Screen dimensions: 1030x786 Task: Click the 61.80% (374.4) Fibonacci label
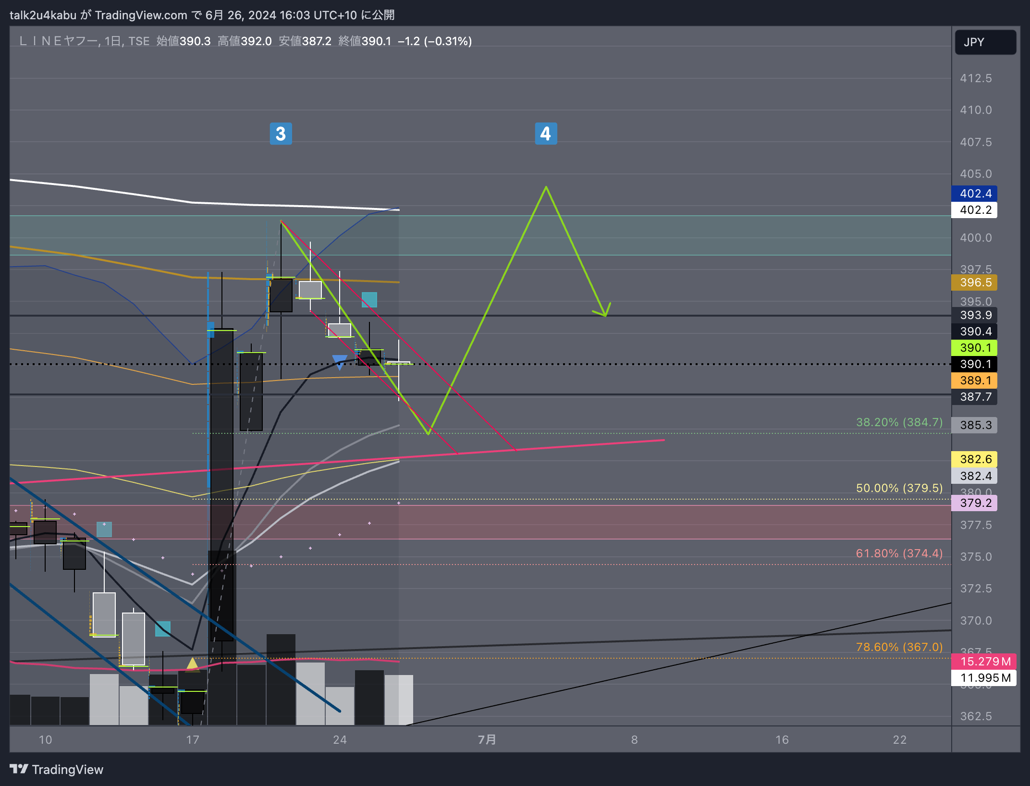point(899,553)
